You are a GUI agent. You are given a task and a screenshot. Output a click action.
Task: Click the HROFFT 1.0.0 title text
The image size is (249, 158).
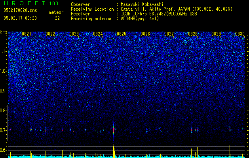click(31, 3)
